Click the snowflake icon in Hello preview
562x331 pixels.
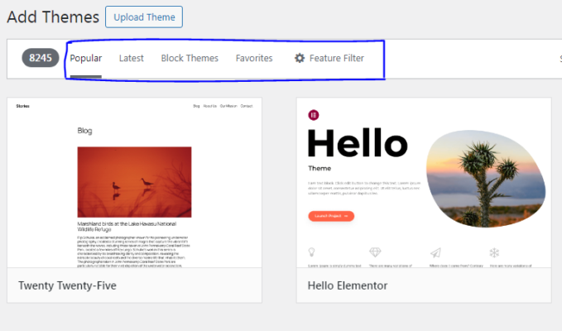coord(494,252)
